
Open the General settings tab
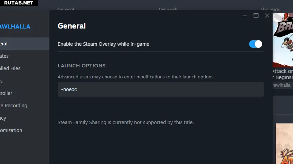4,44
